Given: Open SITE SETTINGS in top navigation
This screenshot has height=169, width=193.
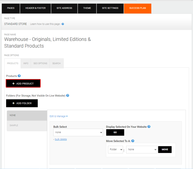Looking at the screenshot, I should tap(110, 8).
